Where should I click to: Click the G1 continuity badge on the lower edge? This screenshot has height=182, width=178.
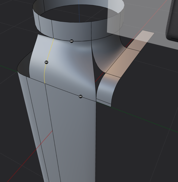(81, 97)
